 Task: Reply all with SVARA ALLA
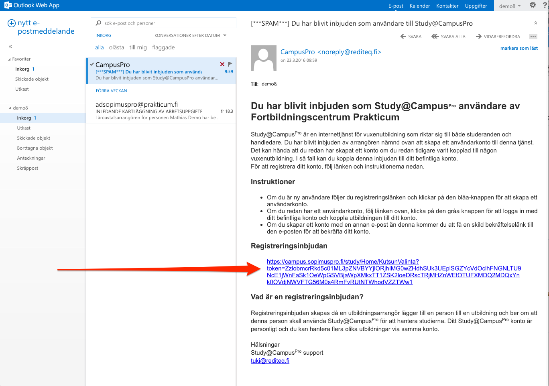448,37
